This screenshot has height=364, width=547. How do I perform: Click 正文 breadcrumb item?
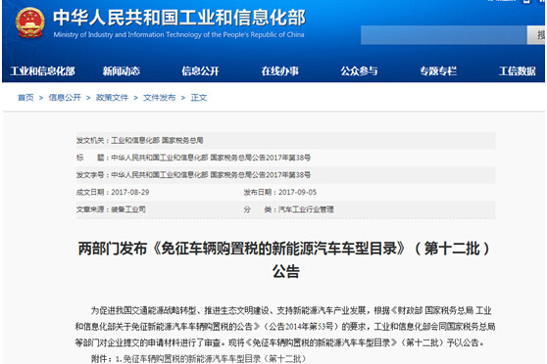point(199,98)
